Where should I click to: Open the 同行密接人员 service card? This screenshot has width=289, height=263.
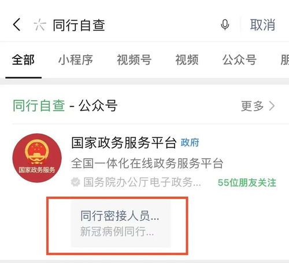[121, 224]
